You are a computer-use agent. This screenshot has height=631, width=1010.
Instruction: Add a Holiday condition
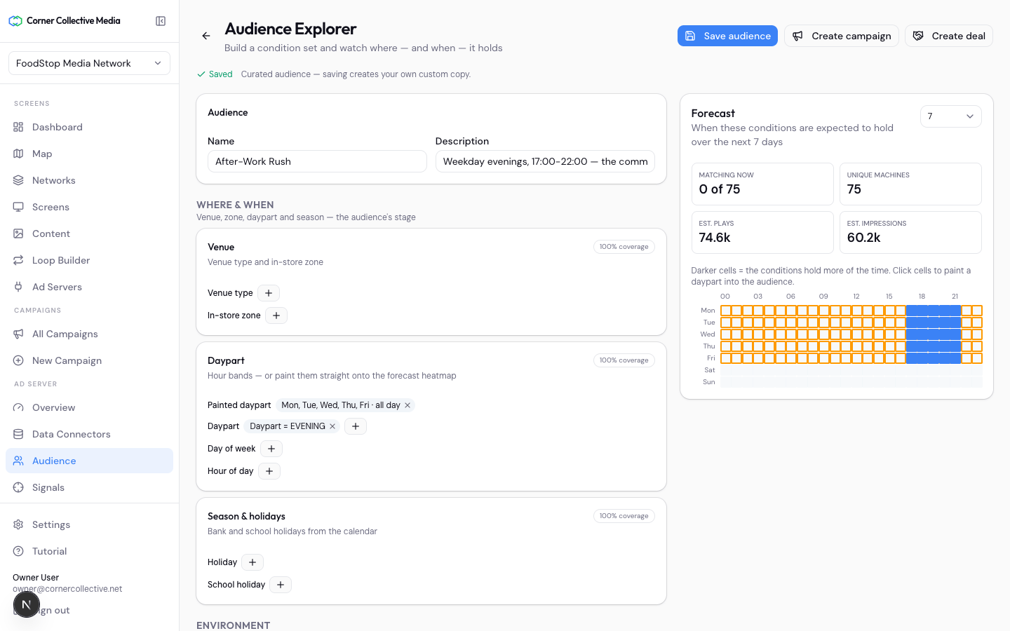252,562
